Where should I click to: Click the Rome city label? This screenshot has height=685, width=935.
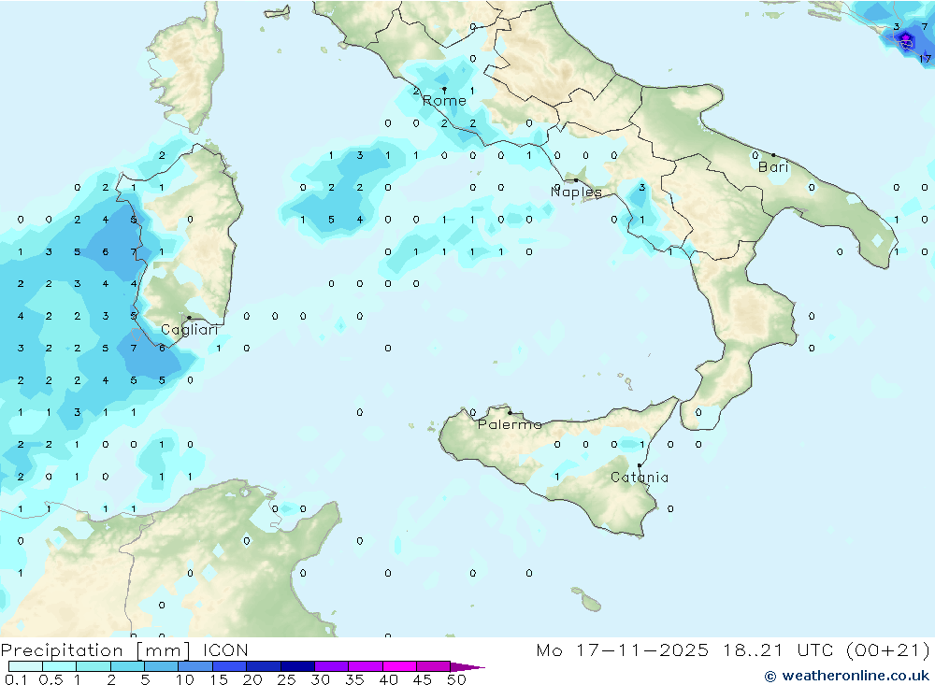444,101
